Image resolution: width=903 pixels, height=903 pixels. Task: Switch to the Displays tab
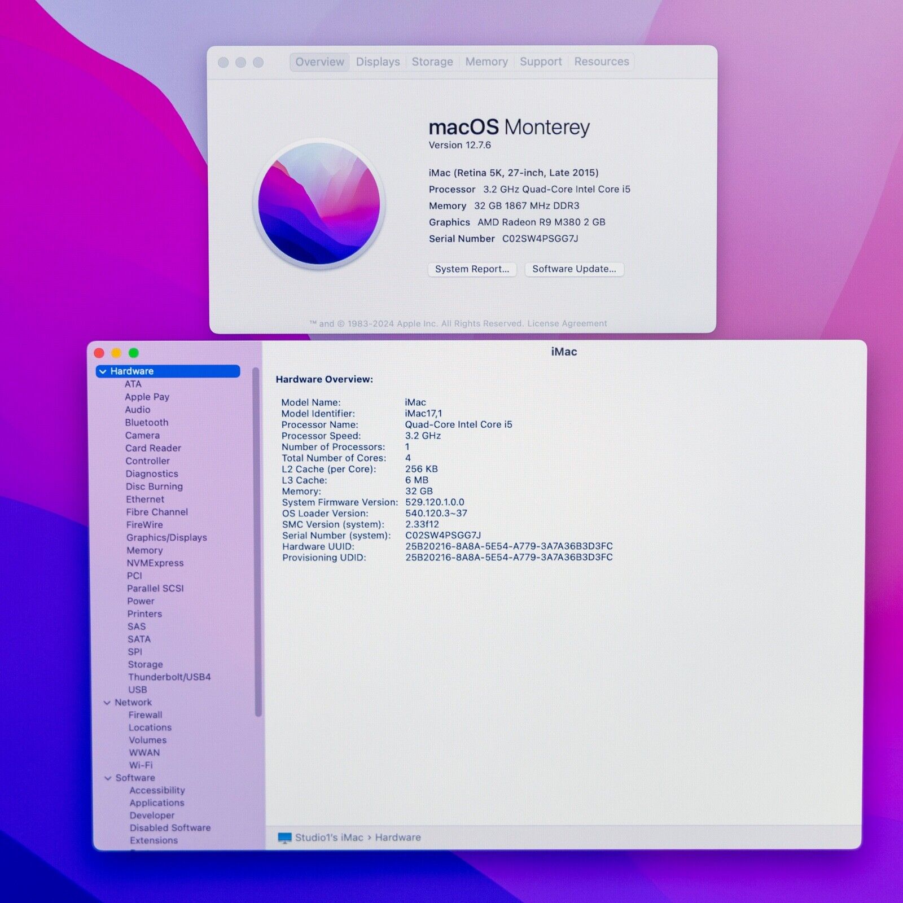point(378,62)
